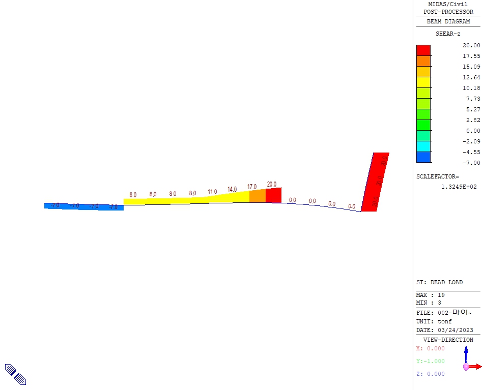The image size is (484, 390).
Task: Click the blue negative shear block on the beam
Action: pos(84,206)
